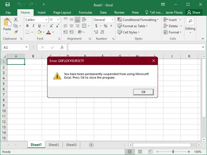Click the Format cells button
Viewport: 207px width, 155px height.
(x=172, y=32)
